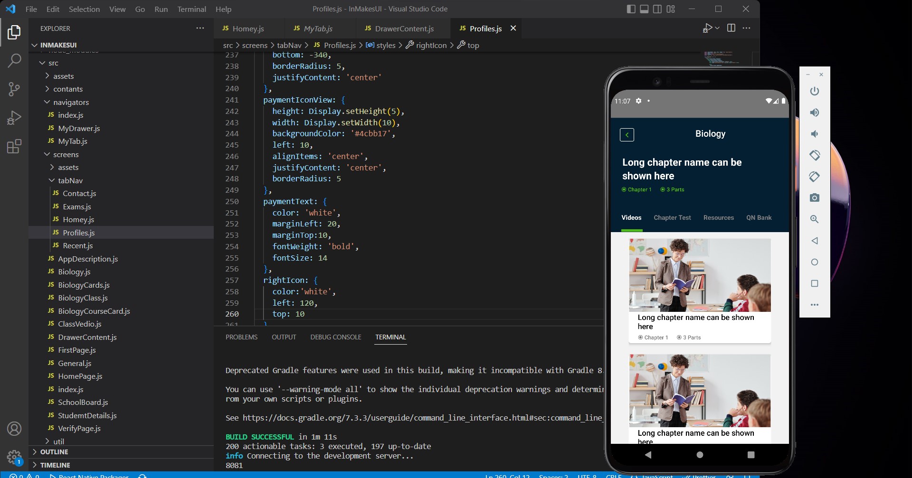Toggle the Primary Side Bar visibility
Image resolution: width=912 pixels, height=478 pixels.
631,9
